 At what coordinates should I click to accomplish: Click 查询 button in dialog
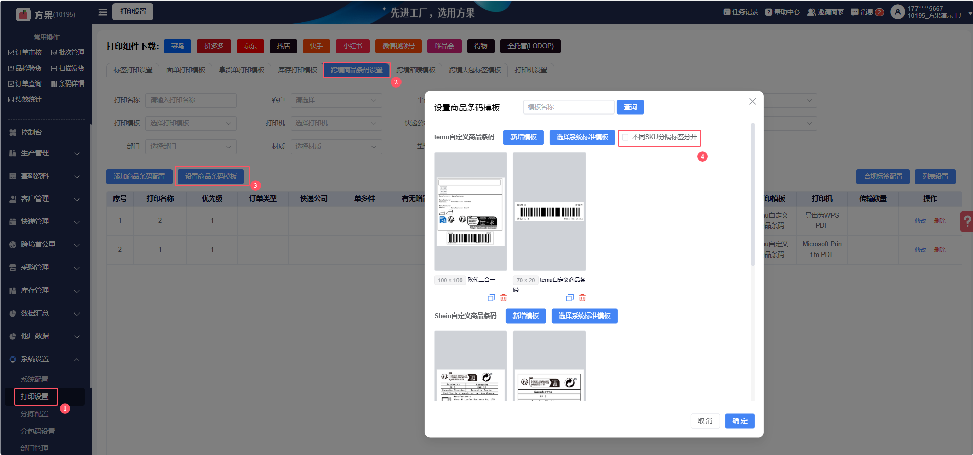(631, 107)
